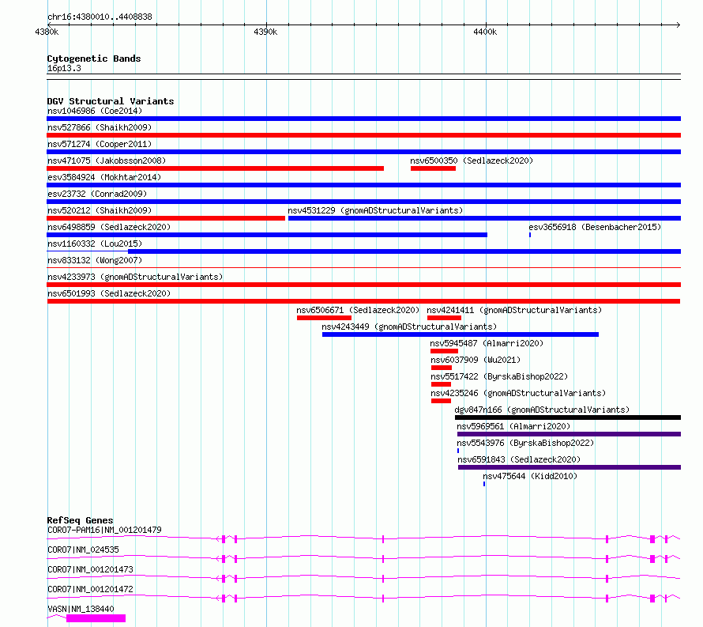
Task: Select the nsv833132 (Wong2007) variant label
Action: (95, 260)
